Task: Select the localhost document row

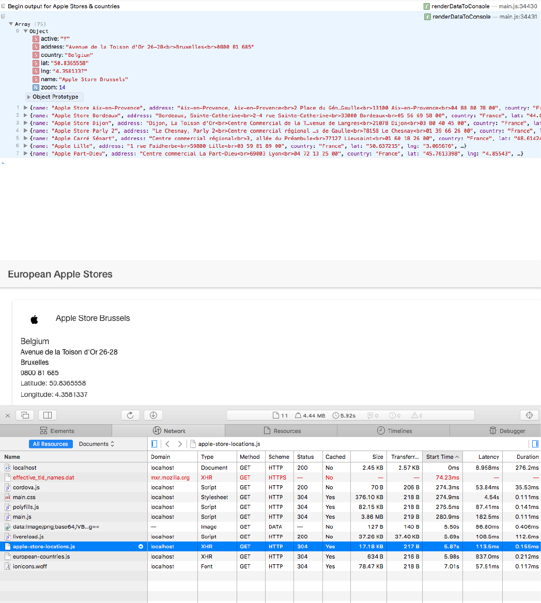Action: pos(270,468)
